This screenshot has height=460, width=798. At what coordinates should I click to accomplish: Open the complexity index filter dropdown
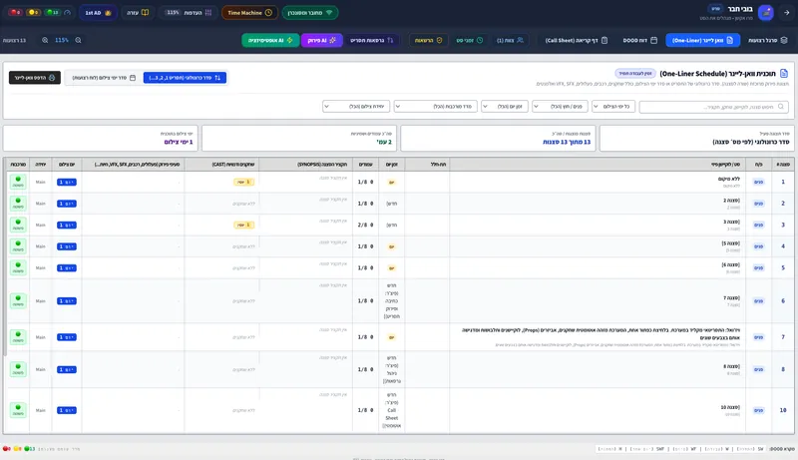click(x=436, y=107)
